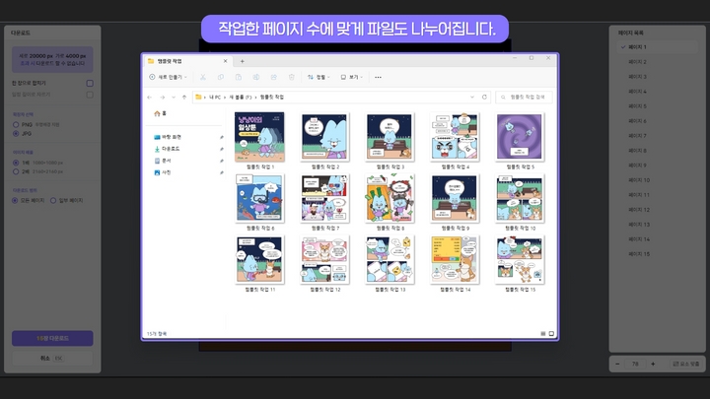Open the 정렬 sort dropdown
Viewport: 710px width, 399px height.
[x=319, y=78]
